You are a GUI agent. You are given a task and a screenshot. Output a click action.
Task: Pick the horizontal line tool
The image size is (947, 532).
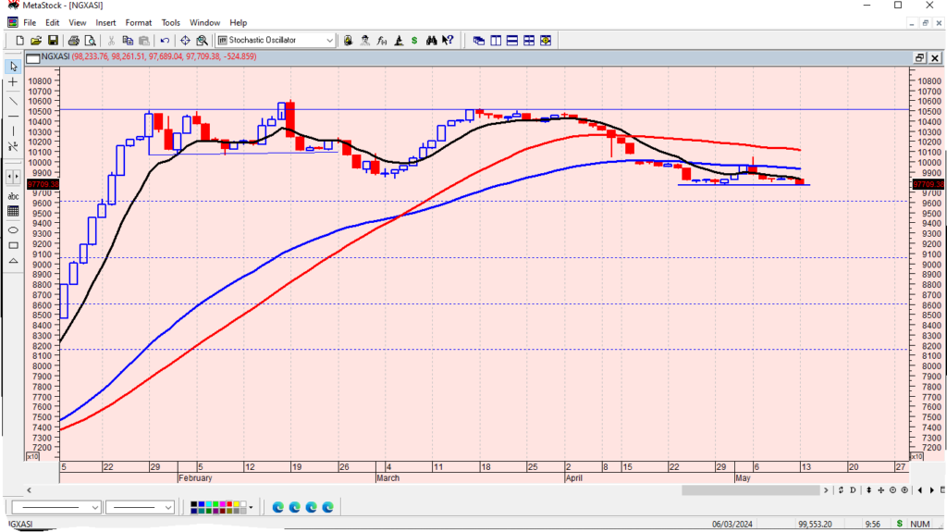coord(13,116)
